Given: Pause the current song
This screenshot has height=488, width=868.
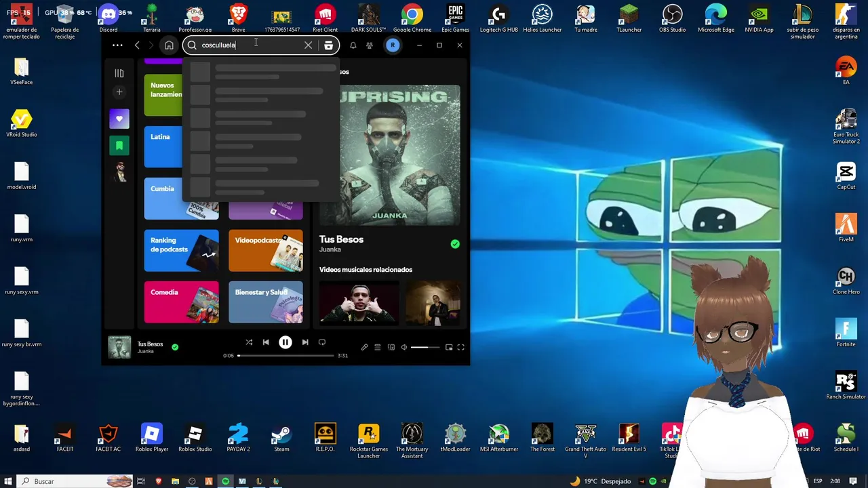Looking at the screenshot, I should click(x=285, y=343).
